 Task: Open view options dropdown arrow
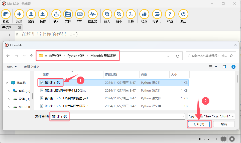[216, 67]
